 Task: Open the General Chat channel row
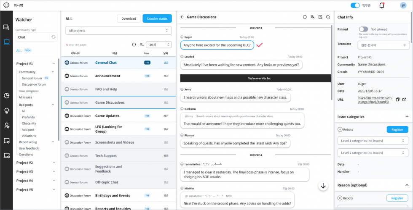118,63
